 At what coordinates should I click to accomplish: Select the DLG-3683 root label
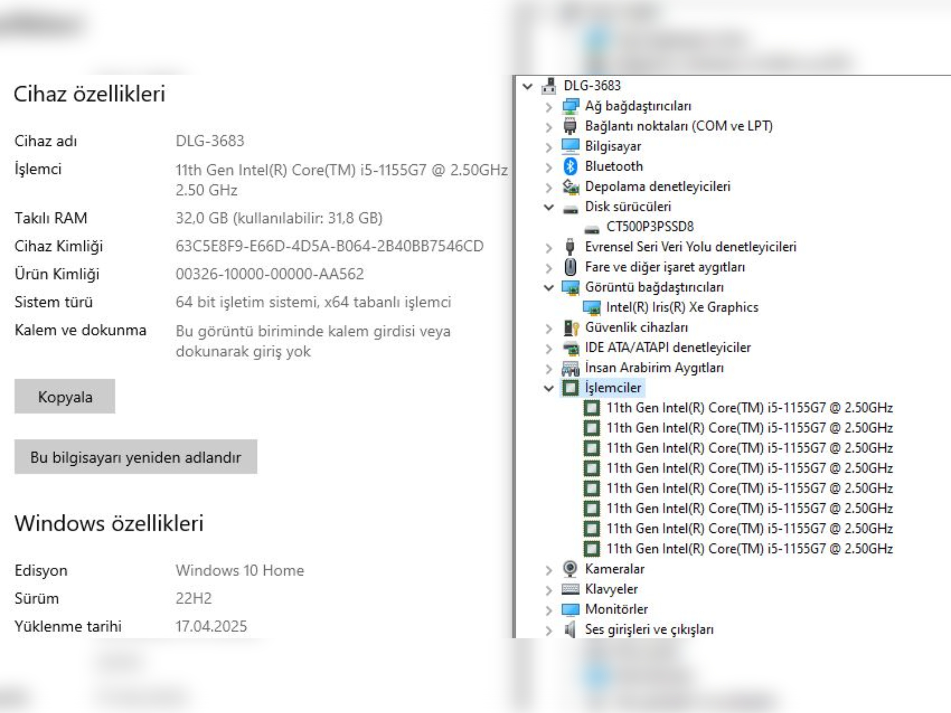[592, 86]
